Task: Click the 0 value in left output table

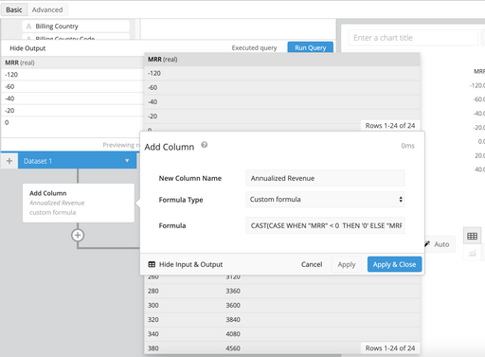Action: pyautogui.click(x=7, y=122)
